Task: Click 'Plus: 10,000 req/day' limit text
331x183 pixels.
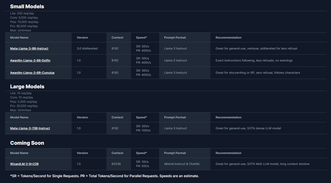Action: point(24,22)
